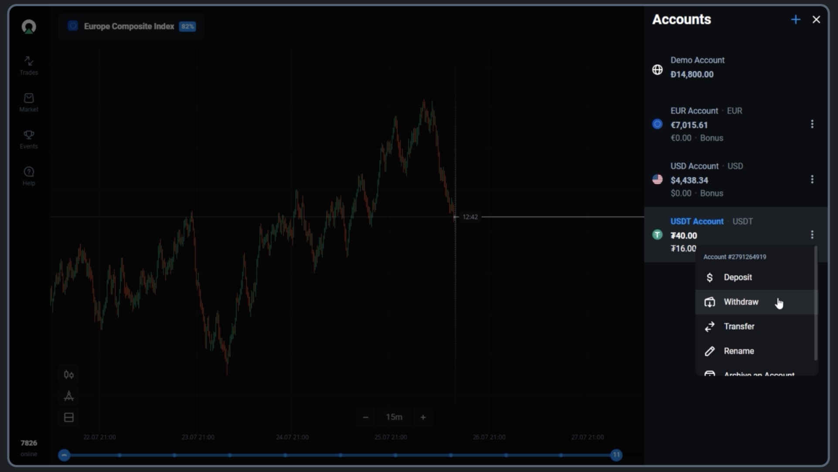Click the Accounts panel heading
Screen dimensions: 838x472
681,20
